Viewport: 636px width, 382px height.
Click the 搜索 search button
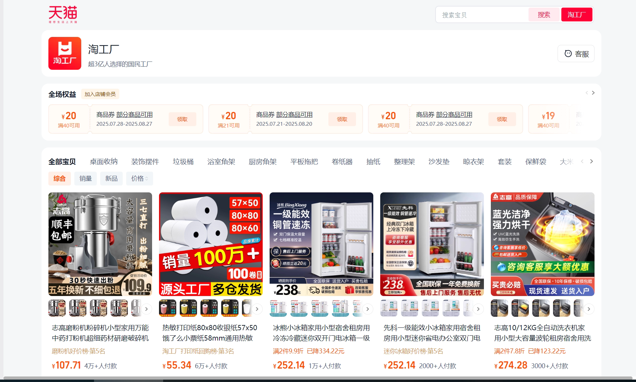pyautogui.click(x=544, y=15)
